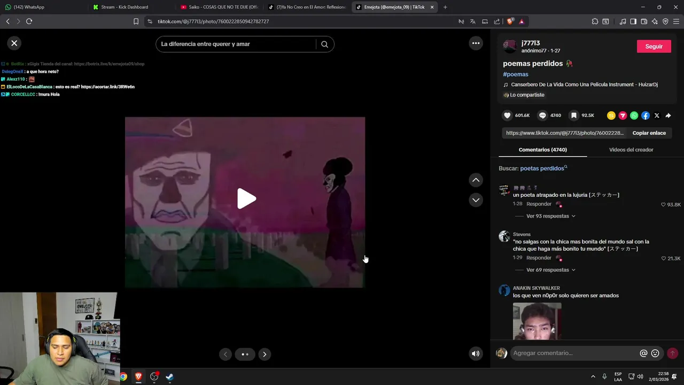Open more share options arrow

(668, 115)
